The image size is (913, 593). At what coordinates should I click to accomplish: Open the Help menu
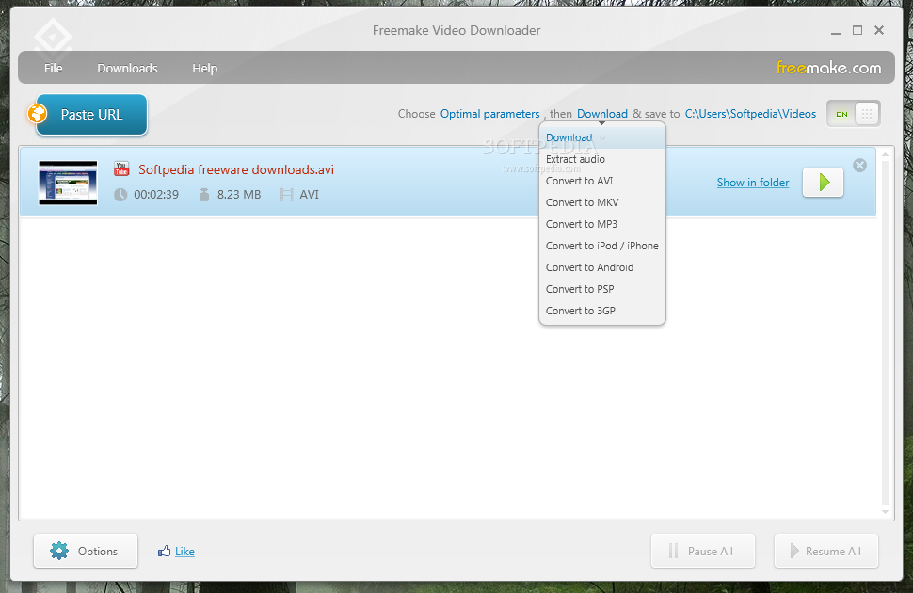pyautogui.click(x=205, y=68)
